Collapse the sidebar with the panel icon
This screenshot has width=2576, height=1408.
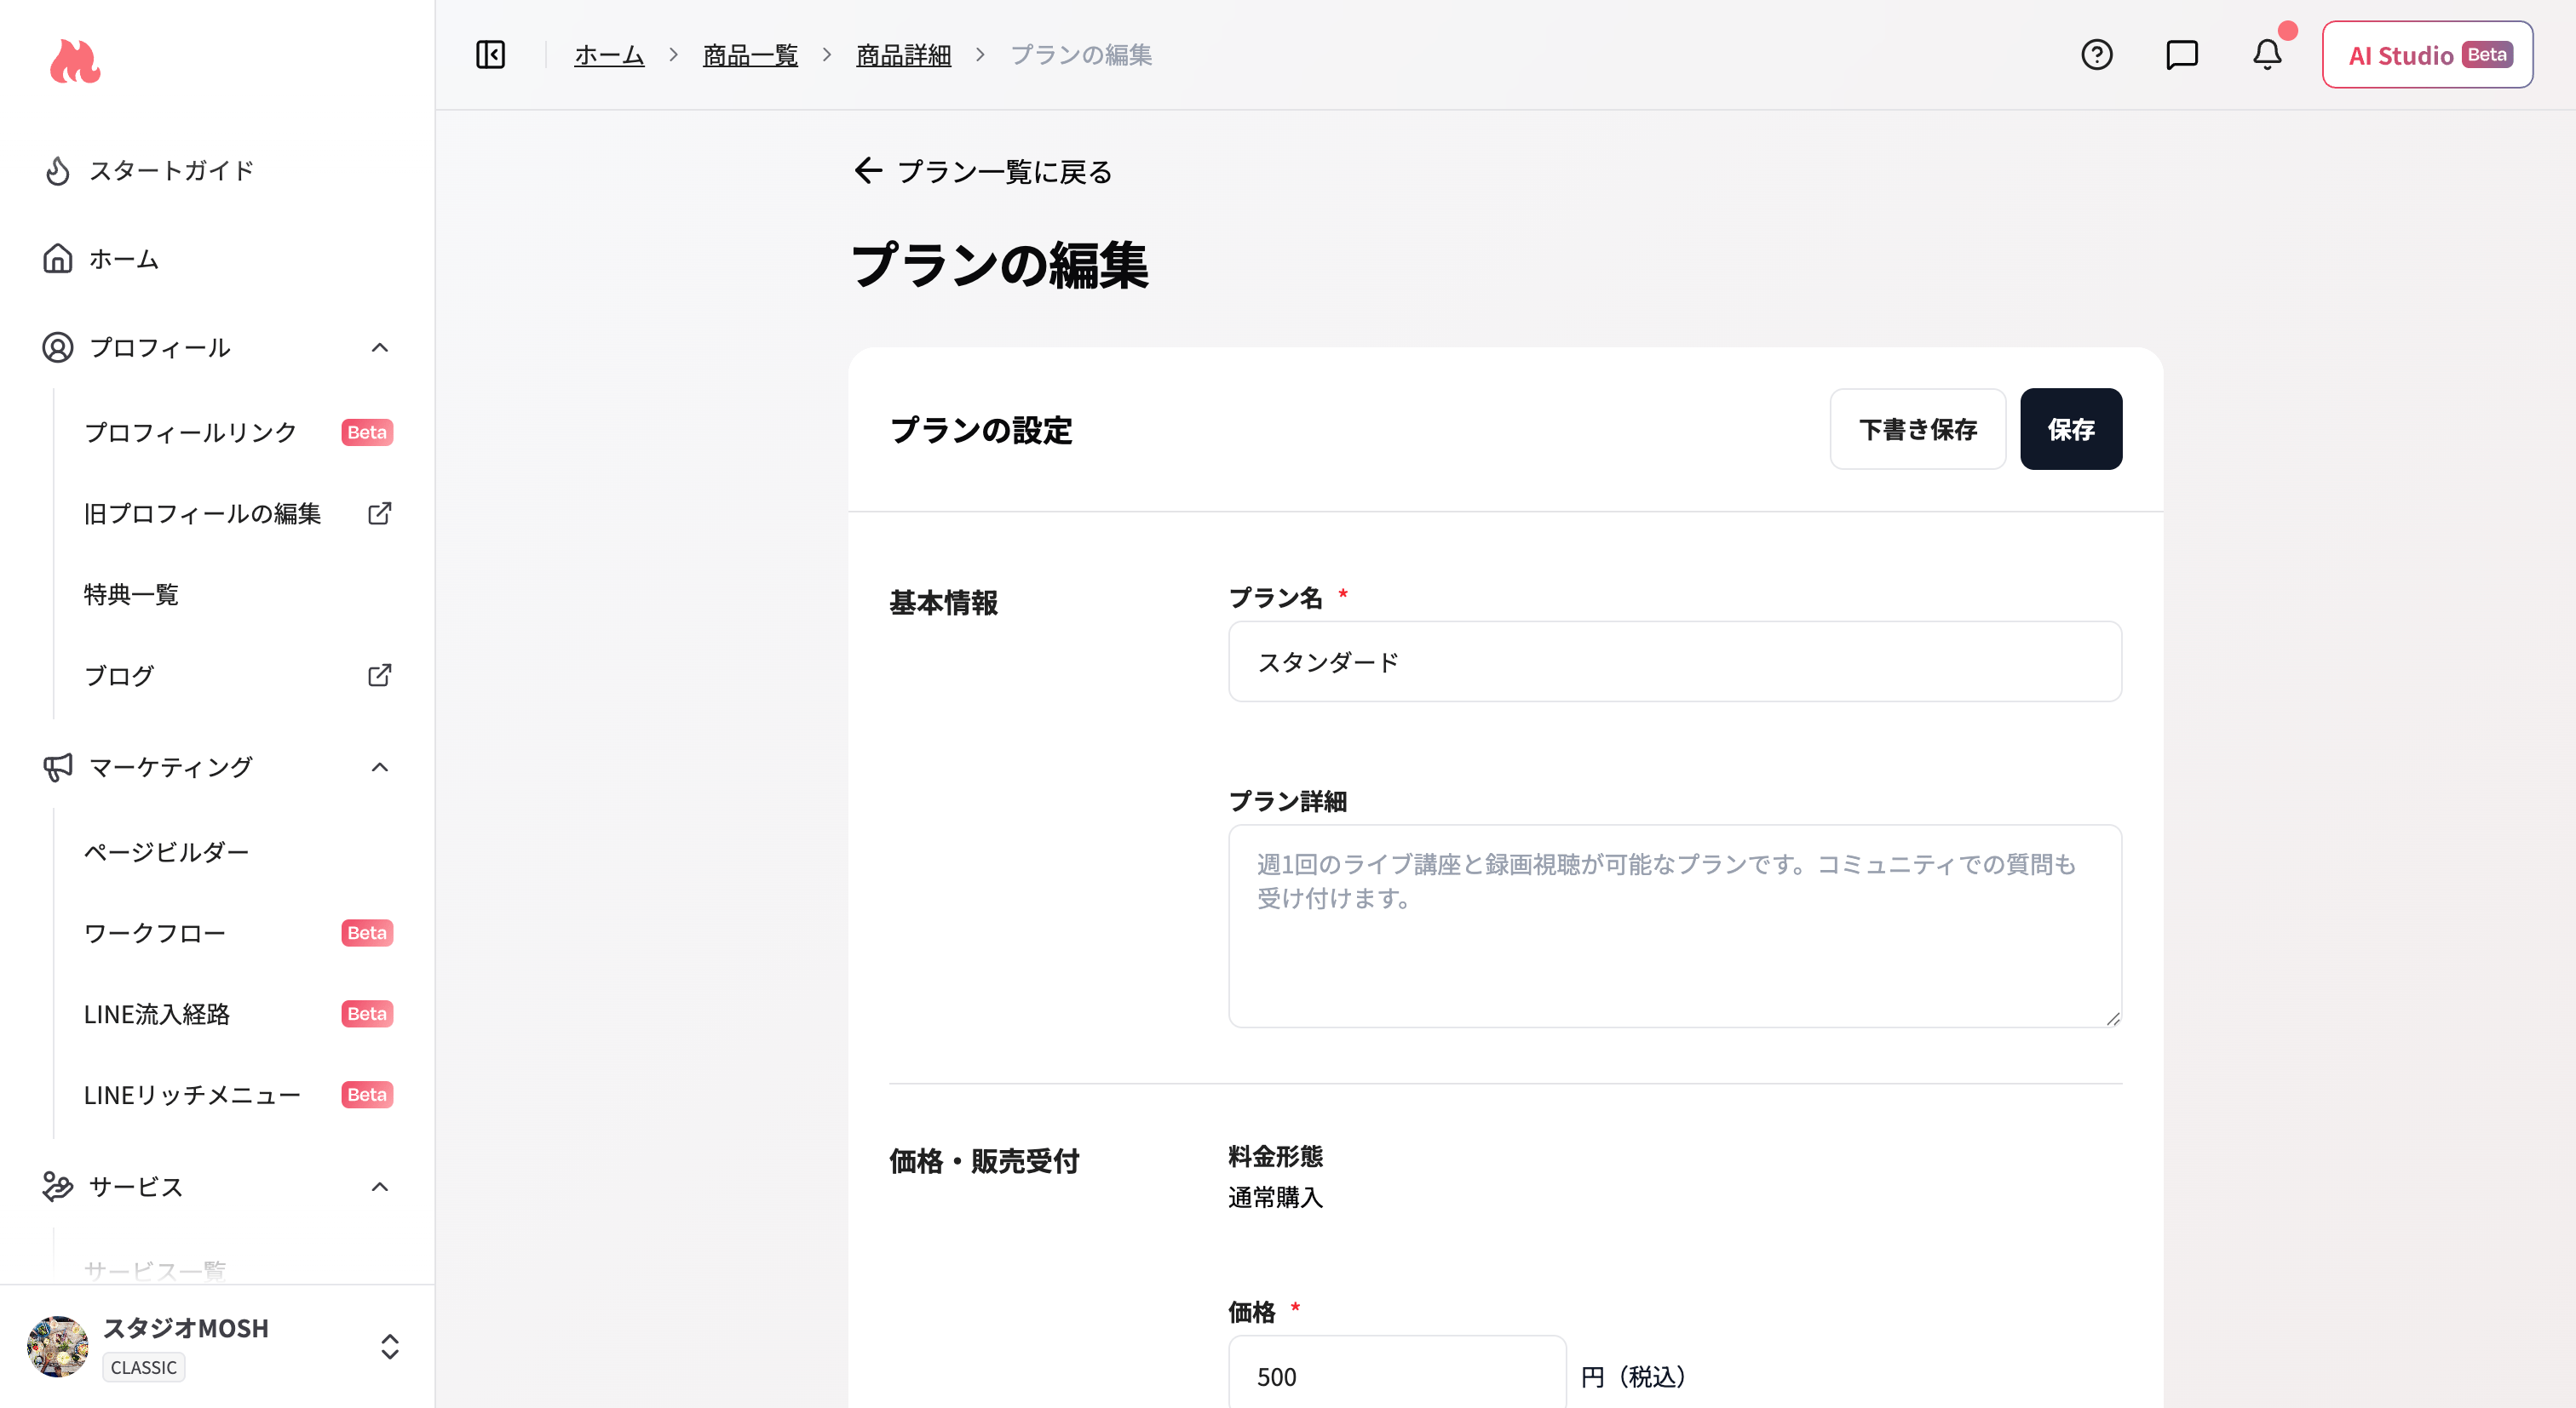(x=490, y=54)
